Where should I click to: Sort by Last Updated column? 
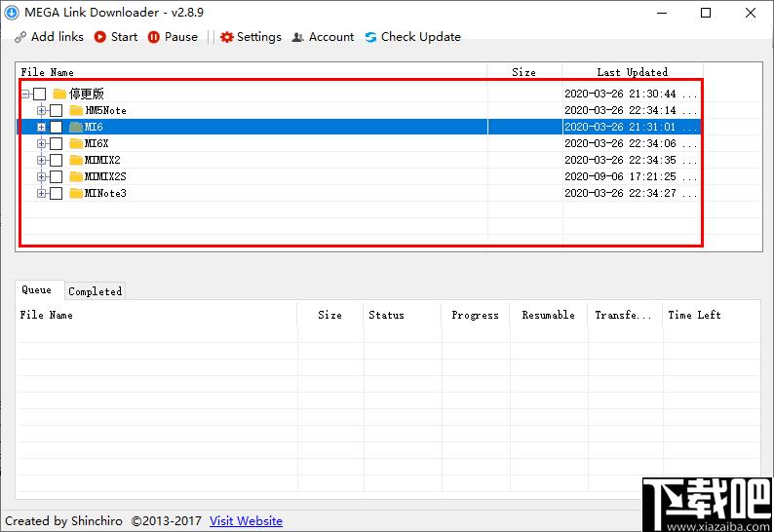click(x=633, y=72)
